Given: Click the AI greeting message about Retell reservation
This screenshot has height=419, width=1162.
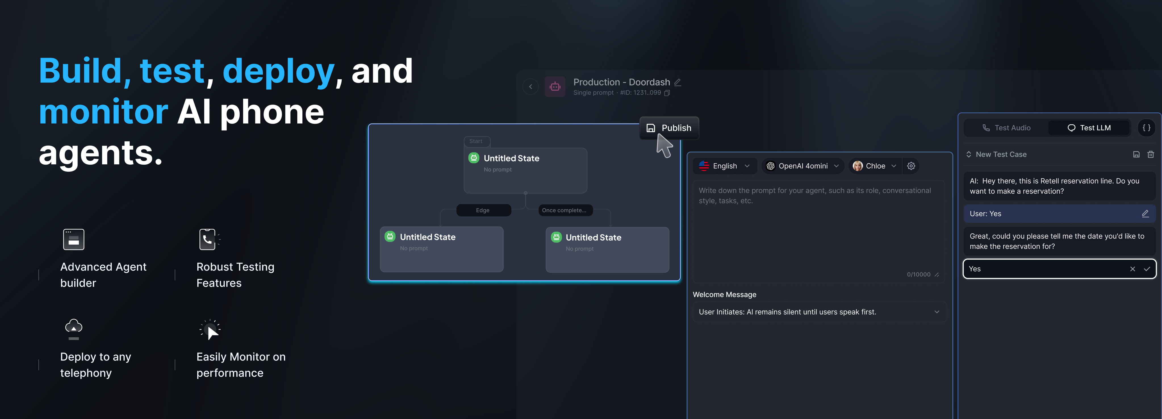Looking at the screenshot, I should click(1059, 186).
